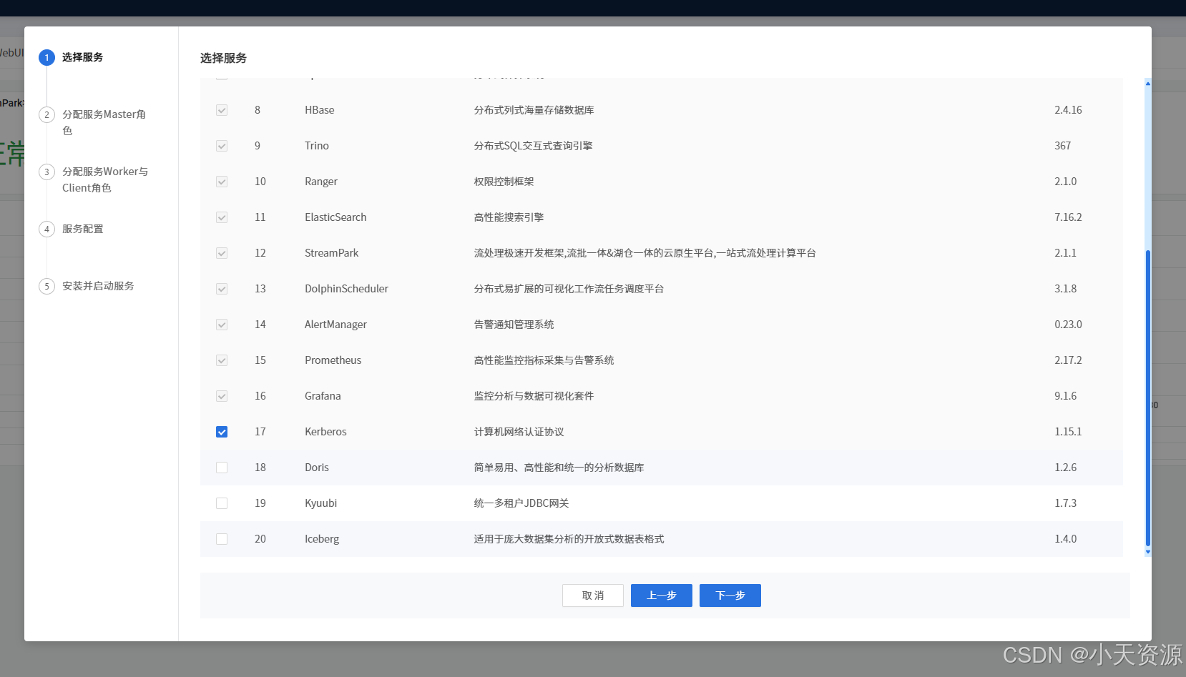Image resolution: width=1186 pixels, height=677 pixels.
Task: Click the description 权限控制框架
Action: [504, 182]
